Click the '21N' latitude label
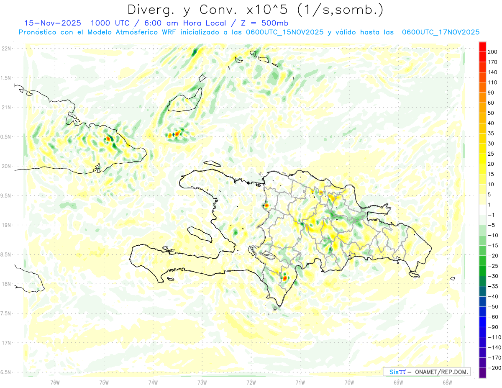This screenshot has height=388, width=502. pyautogui.click(x=6, y=108)
